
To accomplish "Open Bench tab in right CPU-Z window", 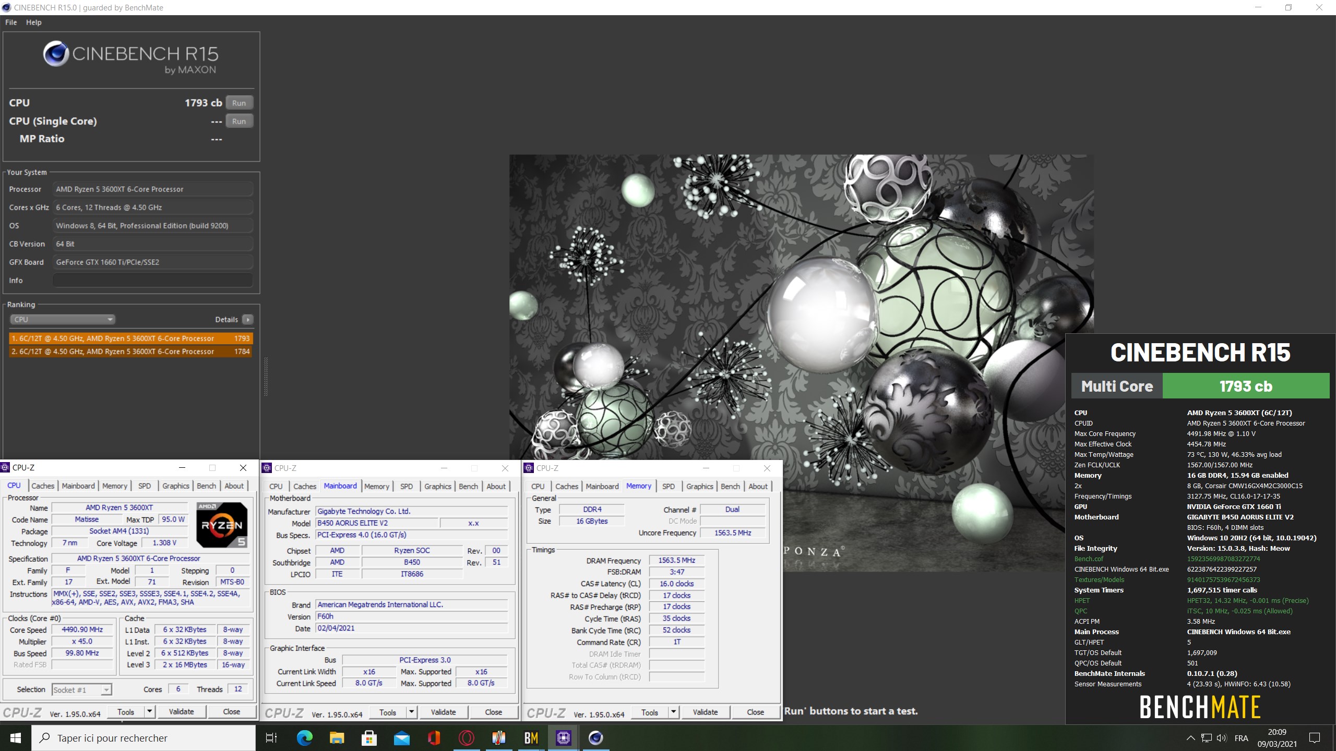I will [x=730, y=487].
